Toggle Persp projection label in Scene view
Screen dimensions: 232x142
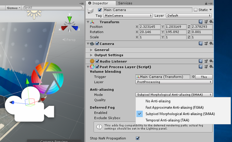coord(69,40)
